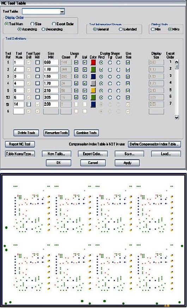Click the count value 144
The height and width of the screenshot is (308, 187).
tap(66, 62)
